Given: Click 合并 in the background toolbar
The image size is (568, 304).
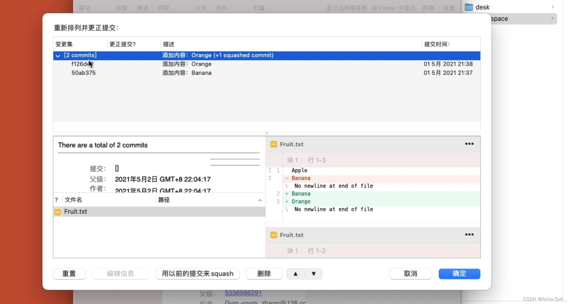Looking at the screenshot, I should coord(222,8).
